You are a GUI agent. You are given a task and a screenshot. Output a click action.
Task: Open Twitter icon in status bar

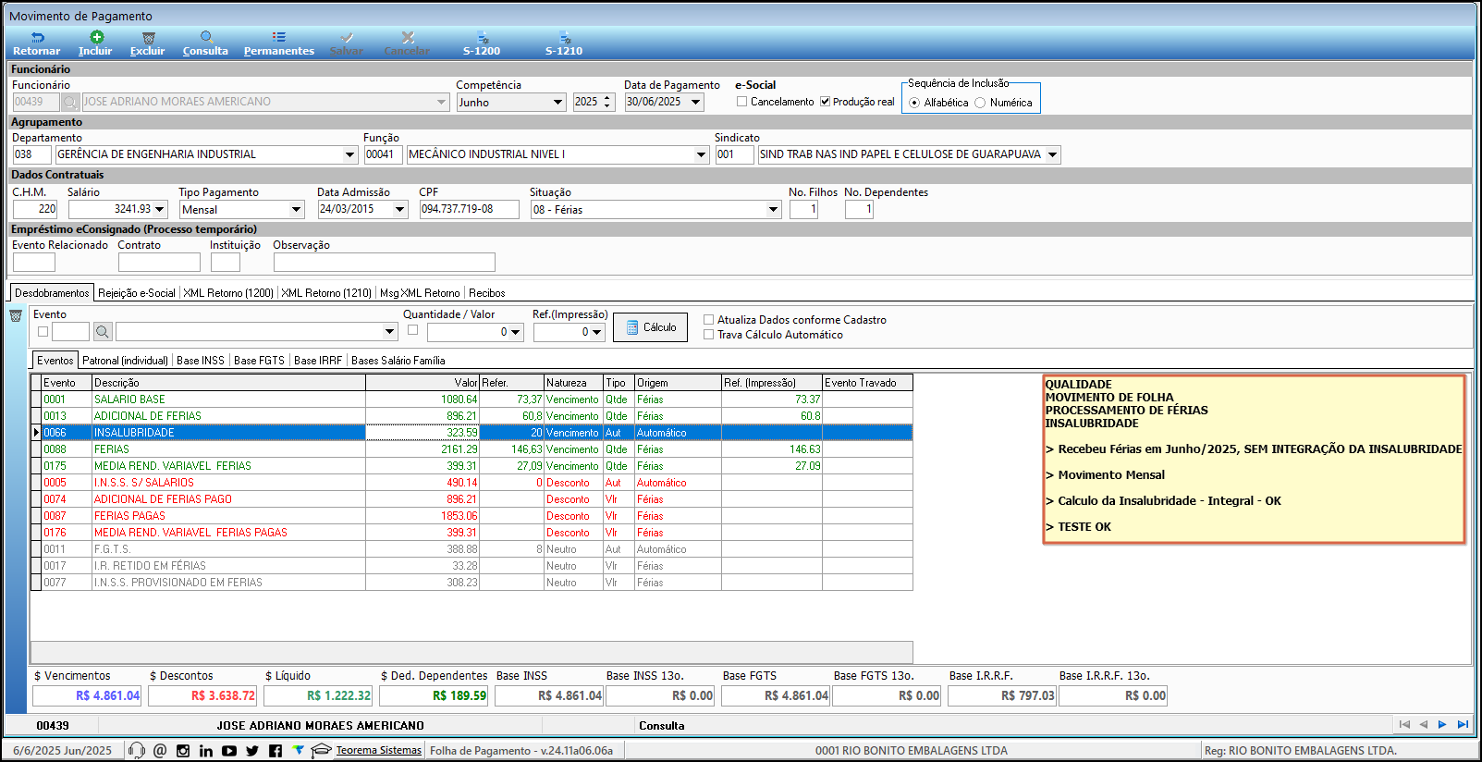tap(252, 750)
